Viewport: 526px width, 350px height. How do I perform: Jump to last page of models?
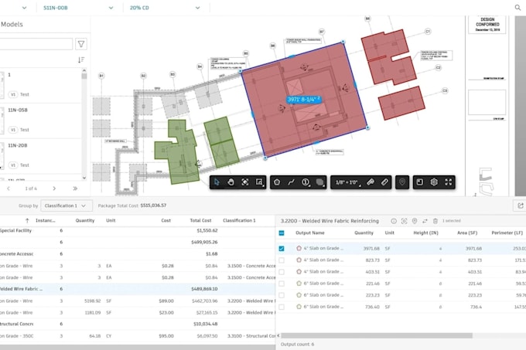point(75,189)
